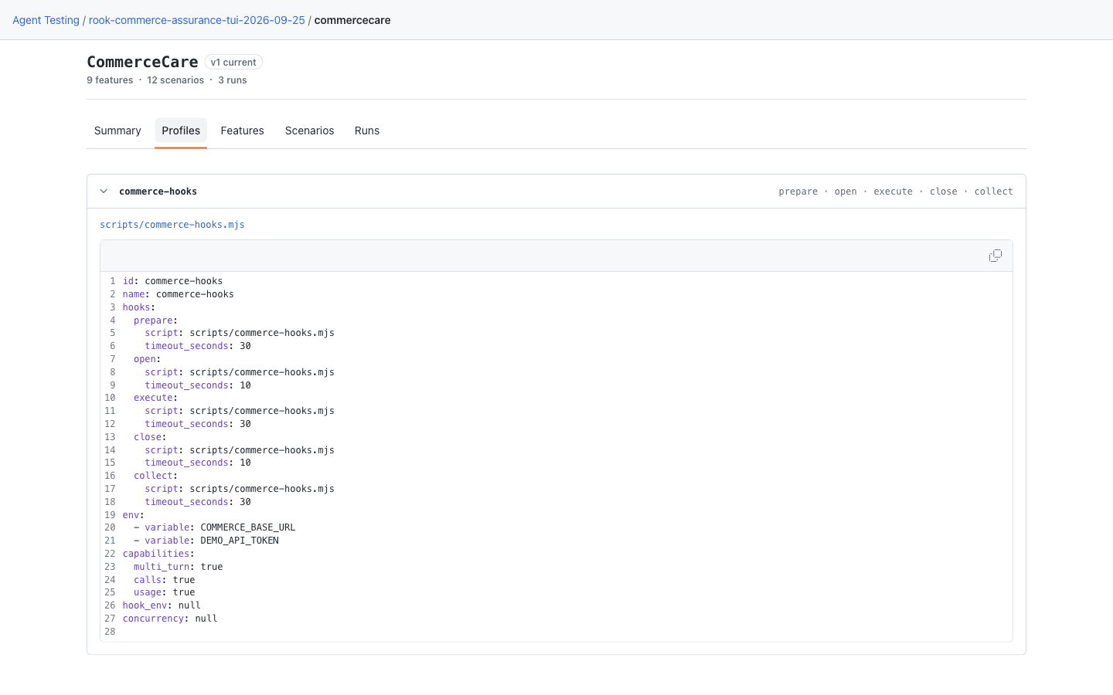1113x695 pixels.
Task: Collapse the commerce-hooks profile section
Action: (x=104, y=192)
